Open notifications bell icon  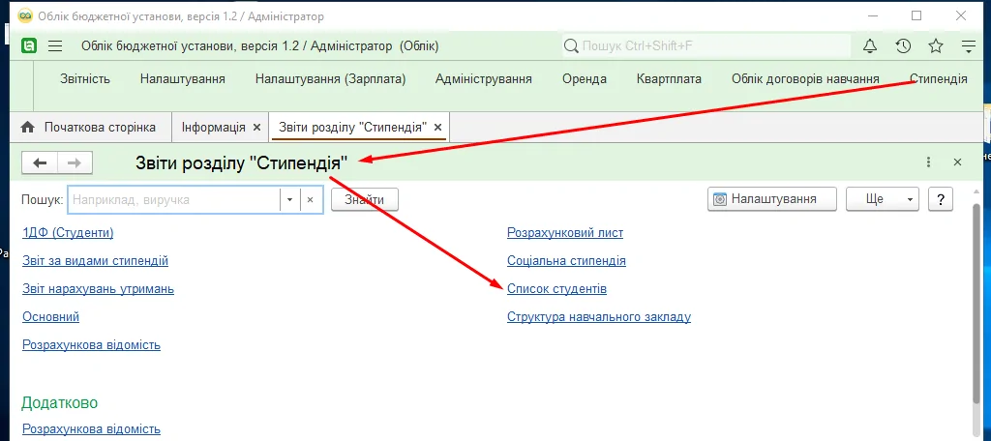[870, 46]
